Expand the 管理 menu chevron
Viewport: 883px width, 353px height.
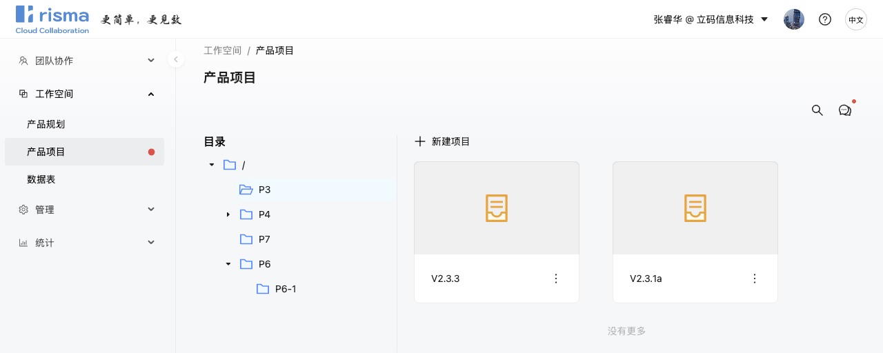[x=151, y=209]
